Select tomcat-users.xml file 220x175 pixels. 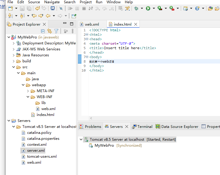click(39, 157)
